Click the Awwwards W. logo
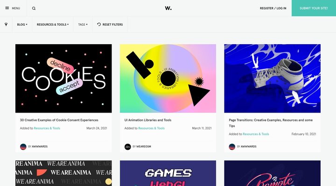This screenshot has height=186, width=336. pyautogui.click(x=168, y=8)
